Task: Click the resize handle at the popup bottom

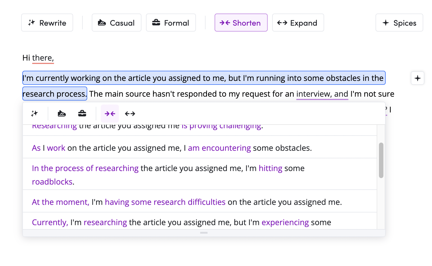Action: tap(204, 233)
